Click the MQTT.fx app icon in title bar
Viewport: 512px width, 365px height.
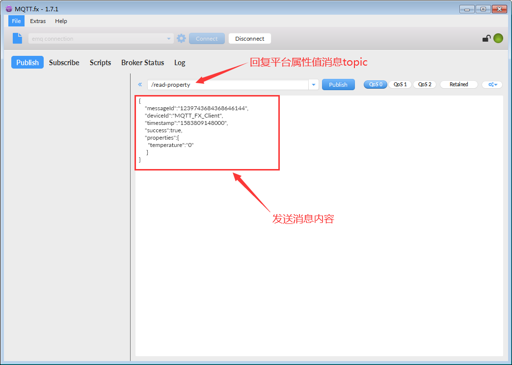point(8,9)
